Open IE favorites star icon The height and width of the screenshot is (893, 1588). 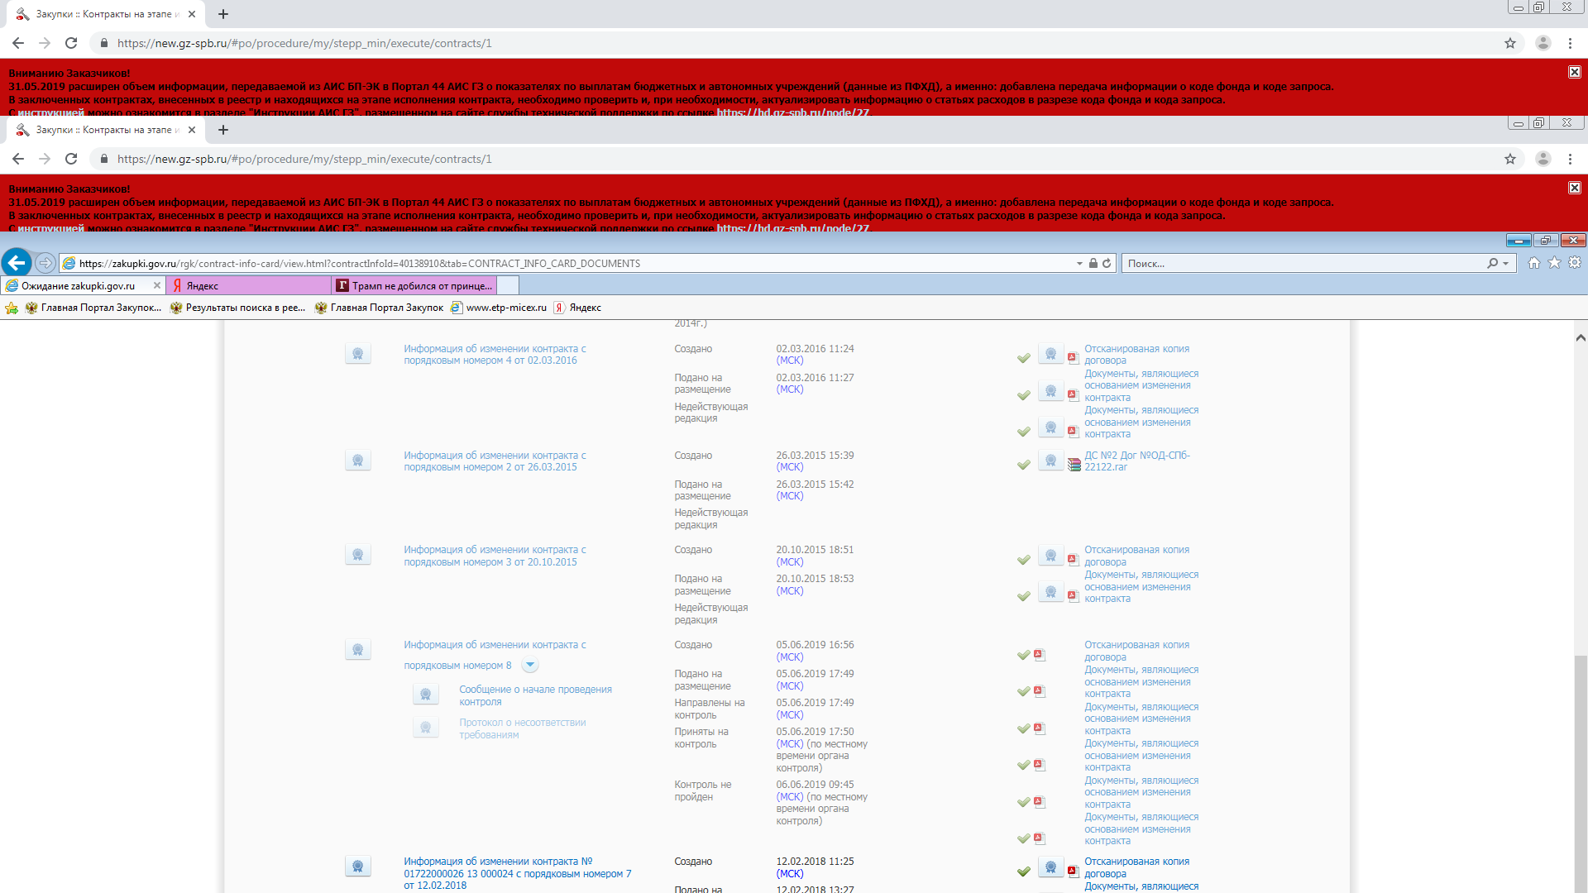click(x=1554, y=263)
